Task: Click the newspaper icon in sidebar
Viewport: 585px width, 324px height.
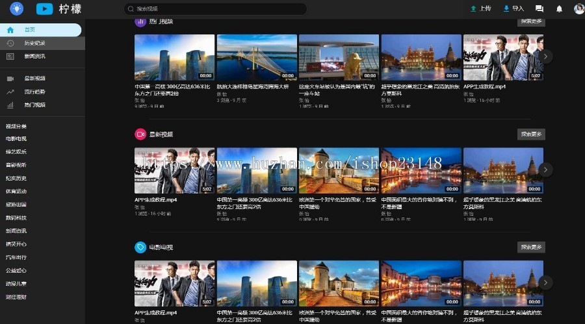Action: [10, 56]
